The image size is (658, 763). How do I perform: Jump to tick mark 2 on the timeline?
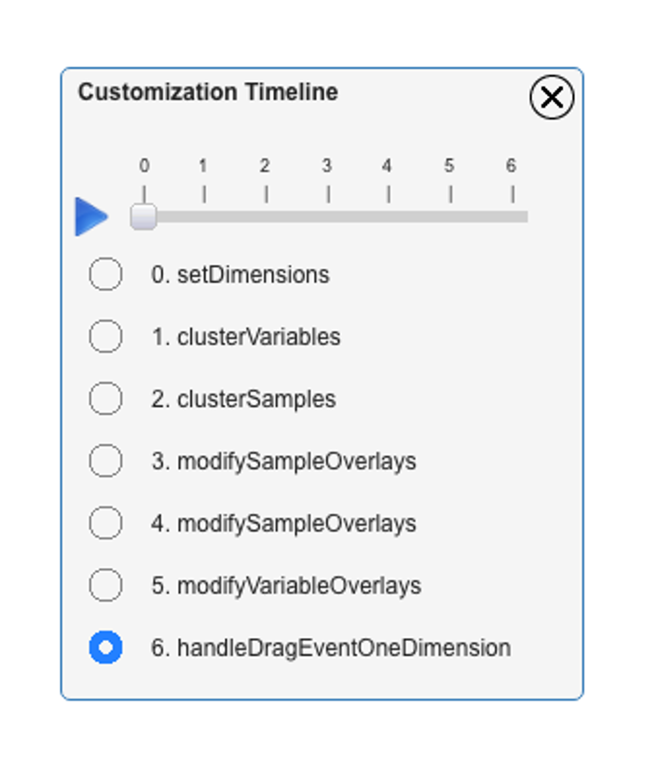pyautogui.click(x=266, y=194)
